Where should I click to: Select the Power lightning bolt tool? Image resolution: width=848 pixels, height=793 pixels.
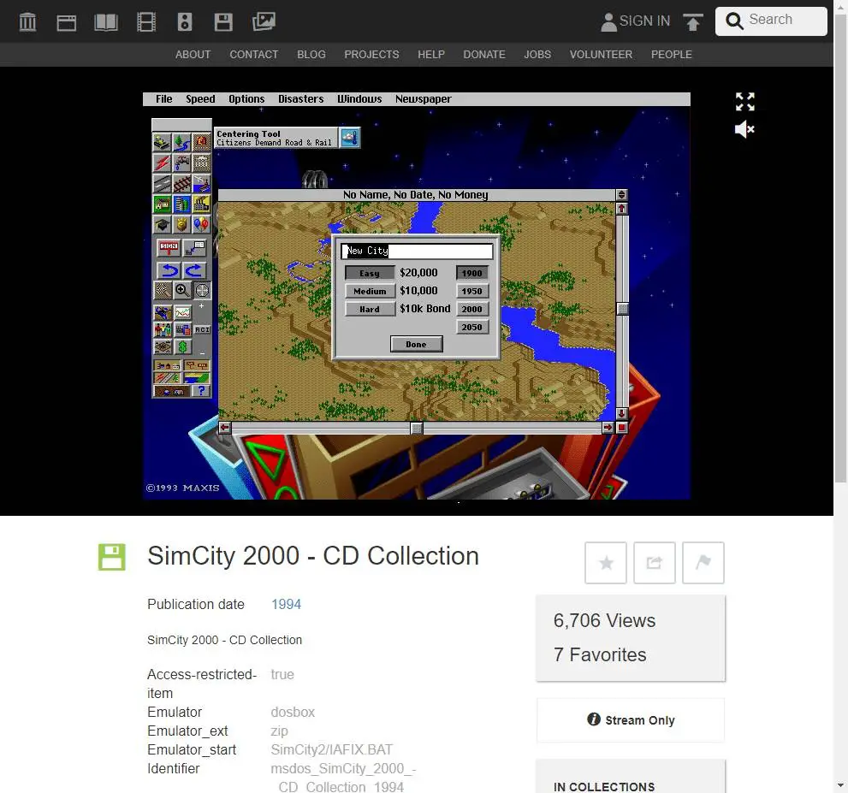pyautogui.click(x=162, y=163)
